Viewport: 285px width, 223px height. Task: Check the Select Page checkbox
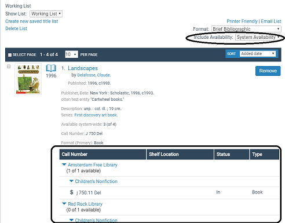(10, 55)
